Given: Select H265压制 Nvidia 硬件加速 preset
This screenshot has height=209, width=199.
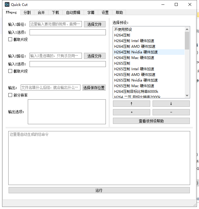Looking at the screenshot, I should [149, 80].
